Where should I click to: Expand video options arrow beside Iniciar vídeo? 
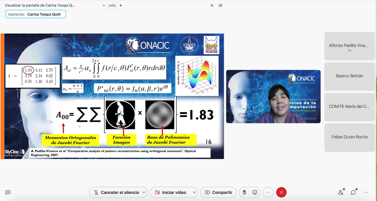[194, 192]
